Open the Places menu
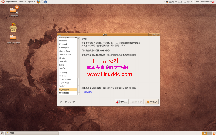This screenshot has width=216, height=135. point(22,2)
